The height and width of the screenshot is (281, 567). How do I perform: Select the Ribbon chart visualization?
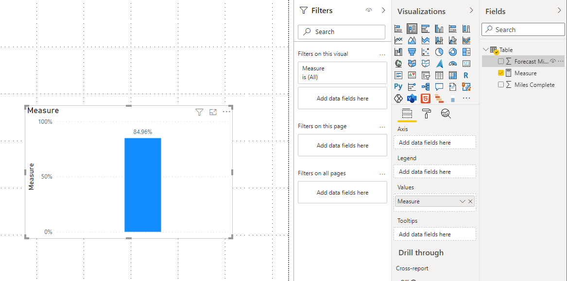(x=466, y=40)
